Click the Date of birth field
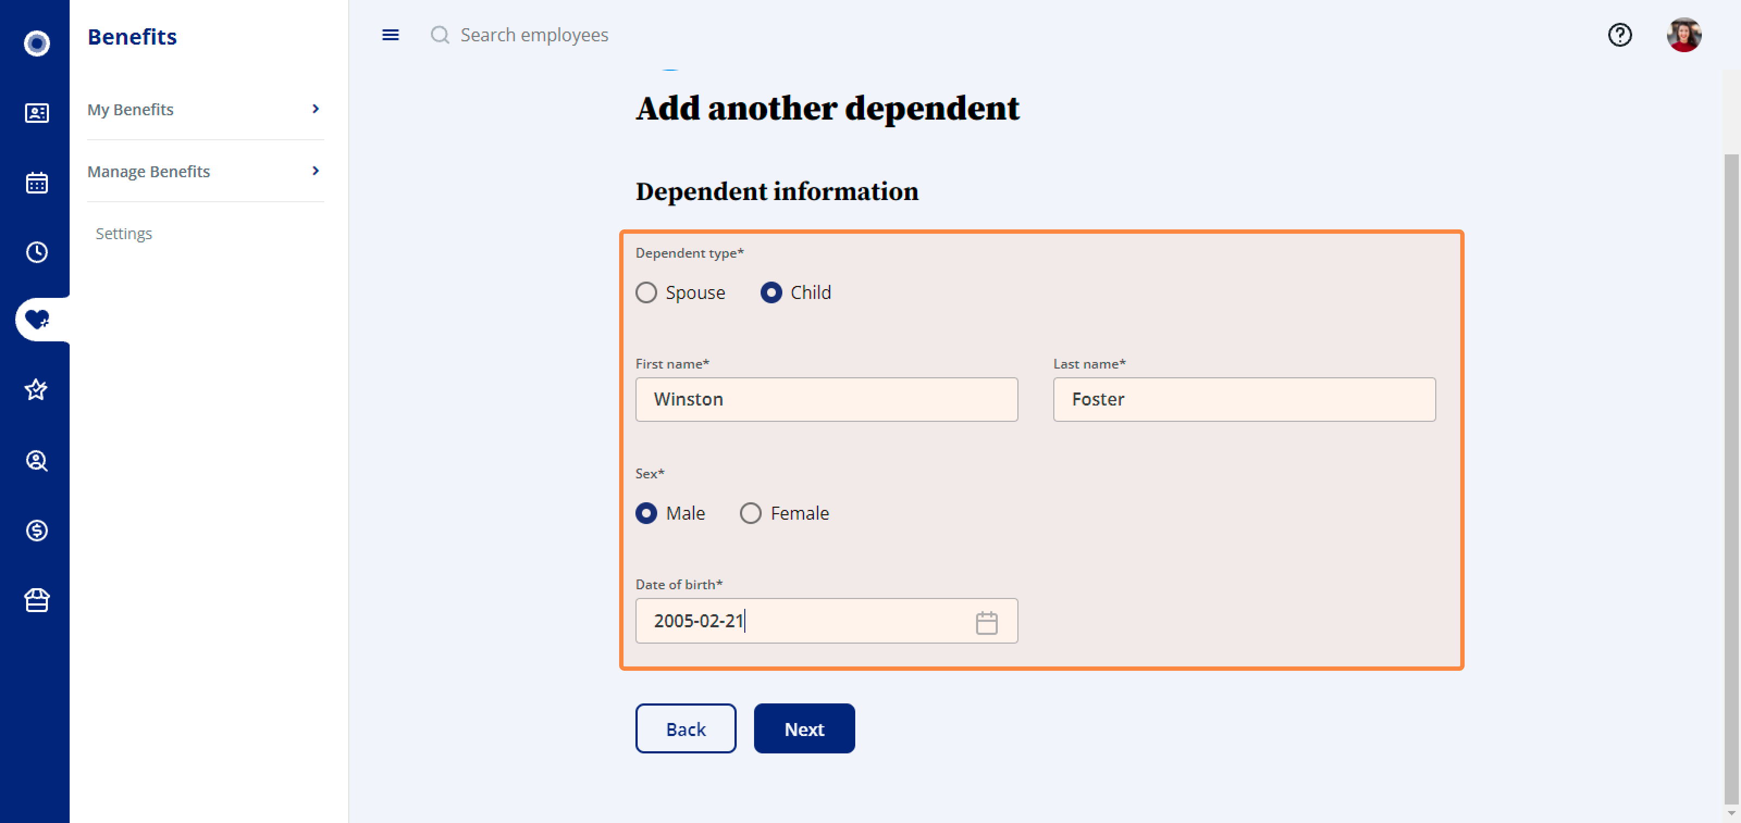 [826, 620]
